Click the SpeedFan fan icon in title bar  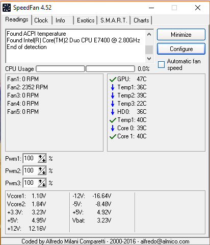[x=7, y=8]
